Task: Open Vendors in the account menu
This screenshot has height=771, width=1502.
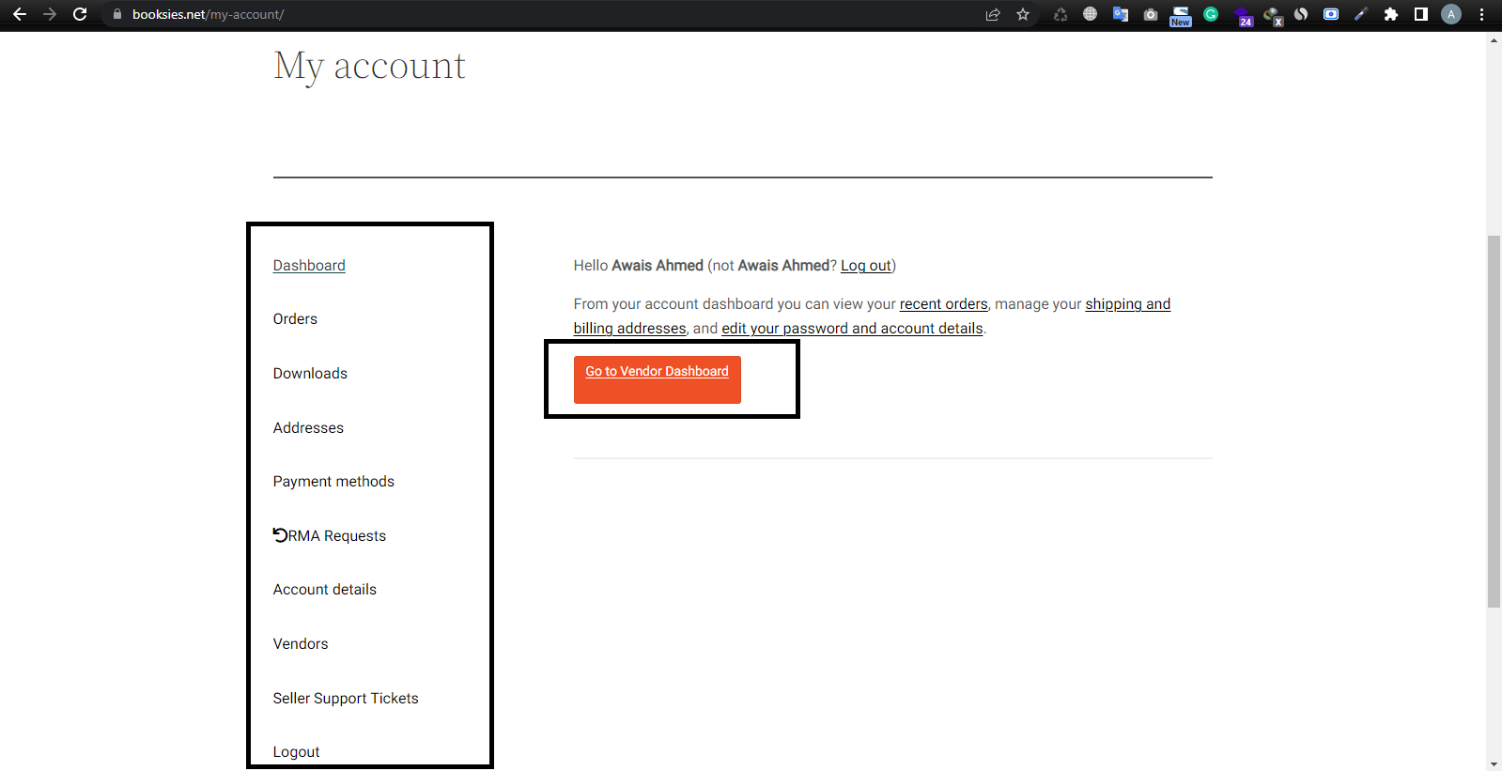Action: tap(301, 643)
